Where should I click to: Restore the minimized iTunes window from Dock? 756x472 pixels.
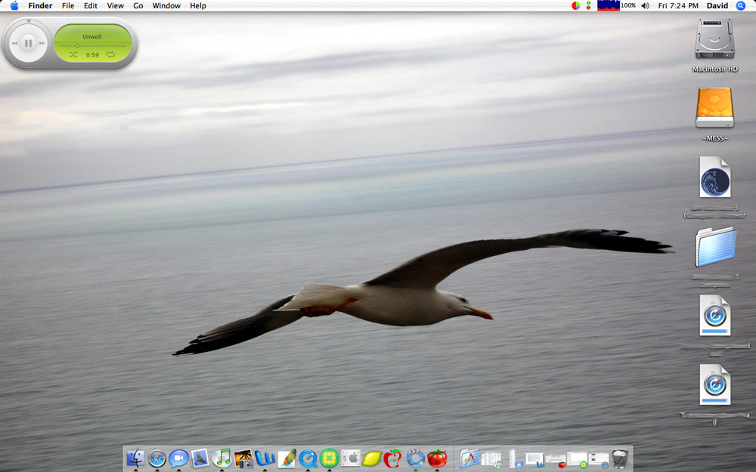[x=492, y=459]
